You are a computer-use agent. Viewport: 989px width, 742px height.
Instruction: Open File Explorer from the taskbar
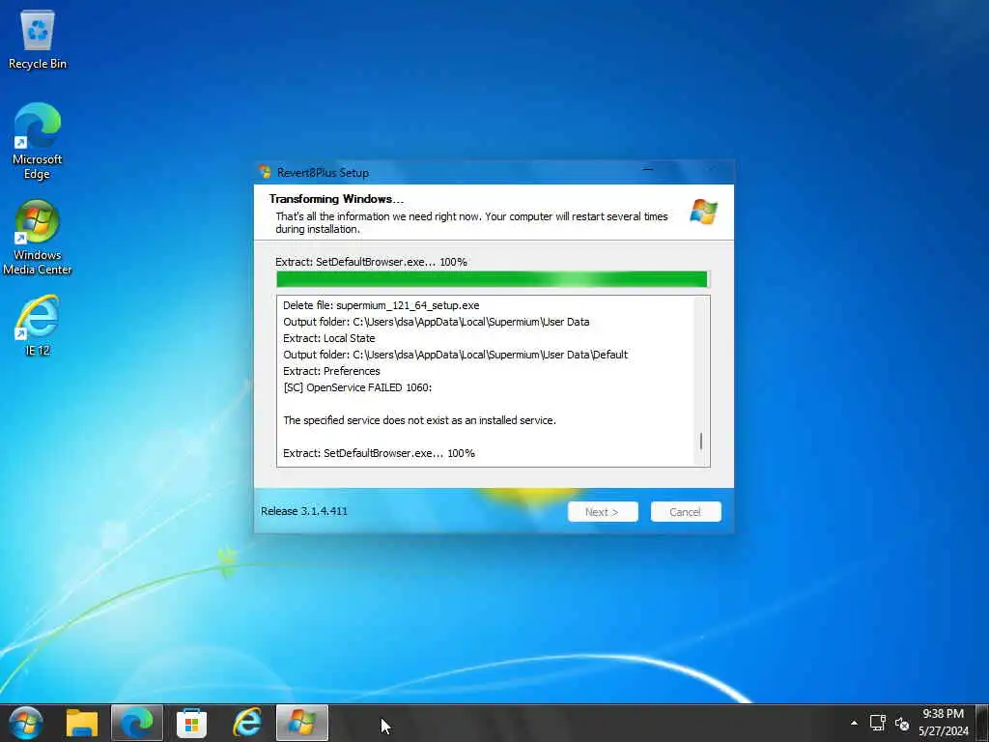click(82, 723)
